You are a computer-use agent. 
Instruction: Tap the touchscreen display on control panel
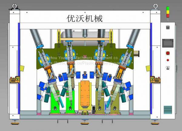coord(167,43)
